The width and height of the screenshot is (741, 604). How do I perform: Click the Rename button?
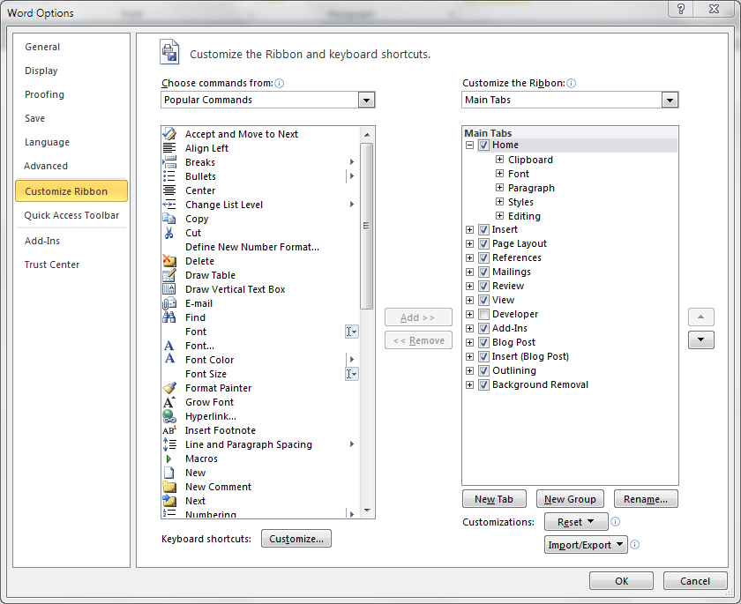(x=645, y=498)
